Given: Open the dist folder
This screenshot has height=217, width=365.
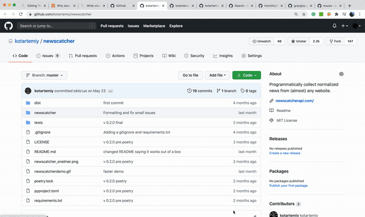Looking at the screenshot, I should [38, 103].
